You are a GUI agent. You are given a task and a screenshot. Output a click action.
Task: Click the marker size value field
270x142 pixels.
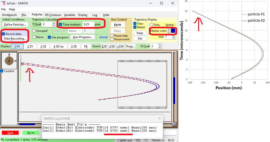click(x=168, y=37)
